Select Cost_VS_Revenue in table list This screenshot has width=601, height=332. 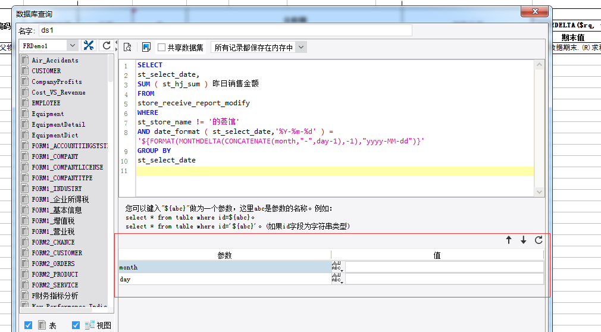pos(58,92)
